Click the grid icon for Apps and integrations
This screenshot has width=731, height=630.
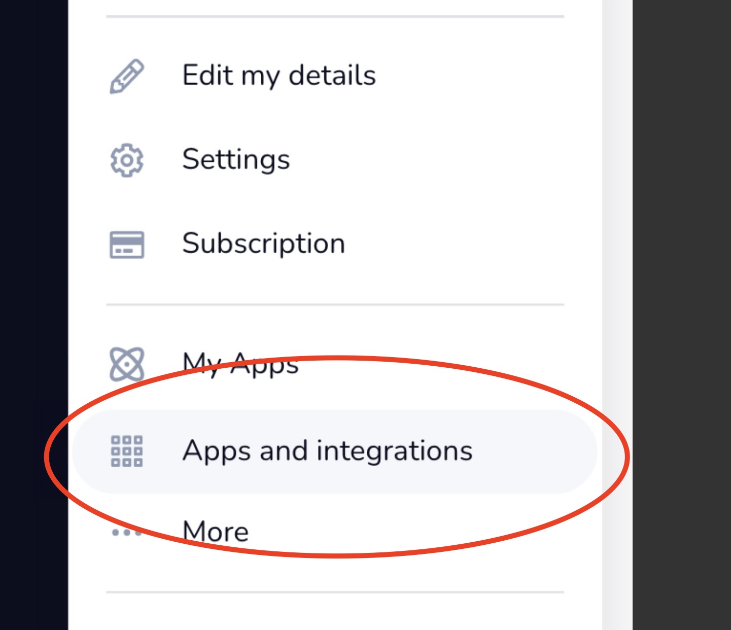127,451
